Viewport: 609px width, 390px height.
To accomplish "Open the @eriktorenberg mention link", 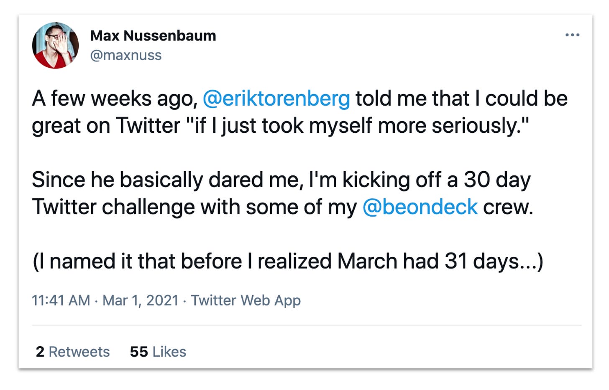I will coord(276,99).
